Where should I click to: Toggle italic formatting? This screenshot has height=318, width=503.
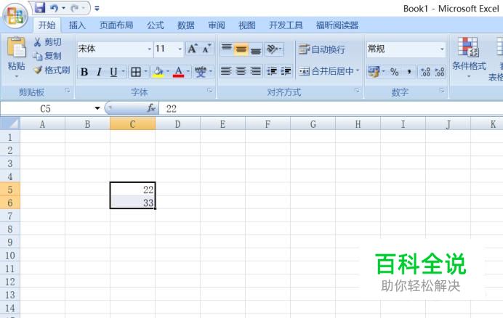(99, 72)
